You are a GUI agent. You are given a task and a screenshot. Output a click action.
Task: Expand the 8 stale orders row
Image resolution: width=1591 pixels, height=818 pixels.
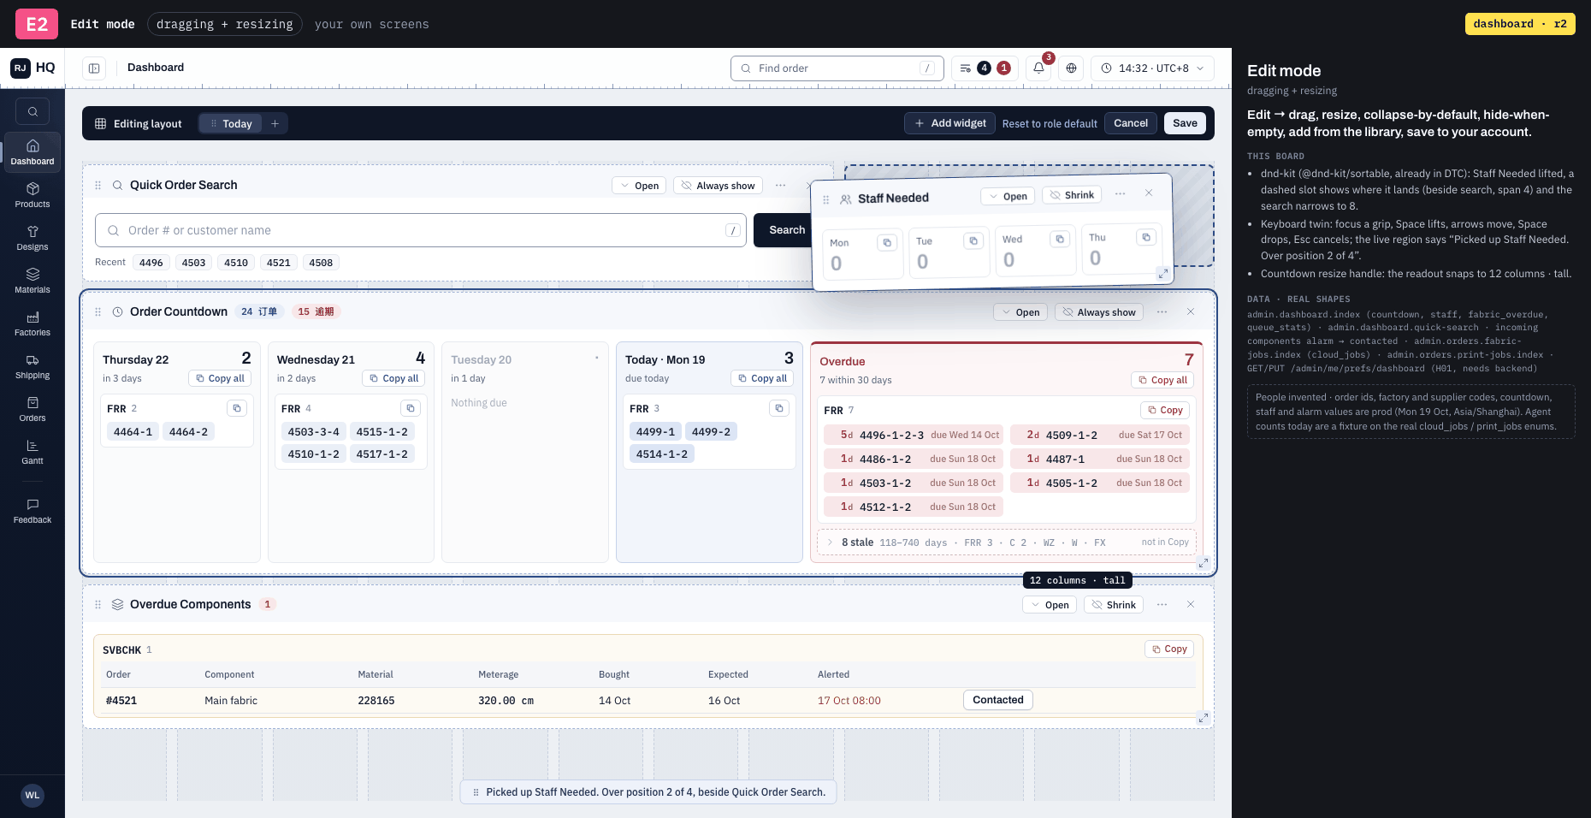1007,542
